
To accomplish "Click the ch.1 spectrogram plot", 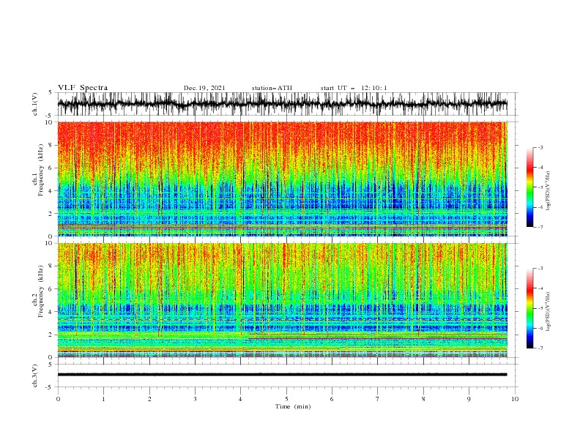I will (x=283, y=179).
